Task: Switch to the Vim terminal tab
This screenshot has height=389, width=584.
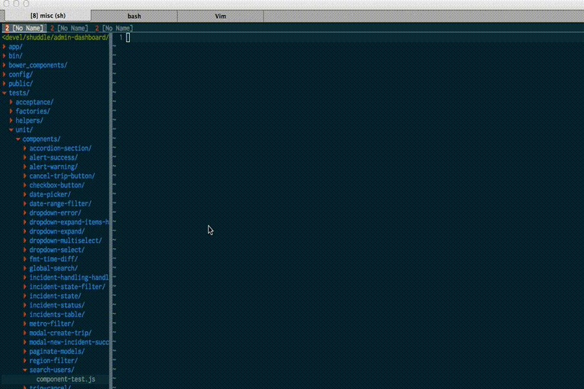Action: coord(221,16)
